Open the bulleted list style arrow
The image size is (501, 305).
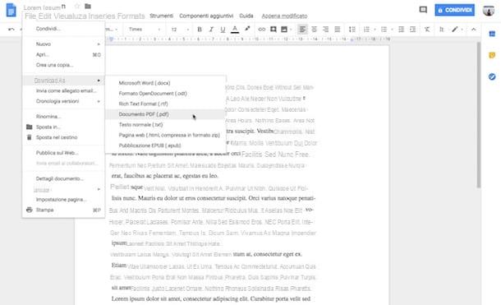click(x=392, y=30)
